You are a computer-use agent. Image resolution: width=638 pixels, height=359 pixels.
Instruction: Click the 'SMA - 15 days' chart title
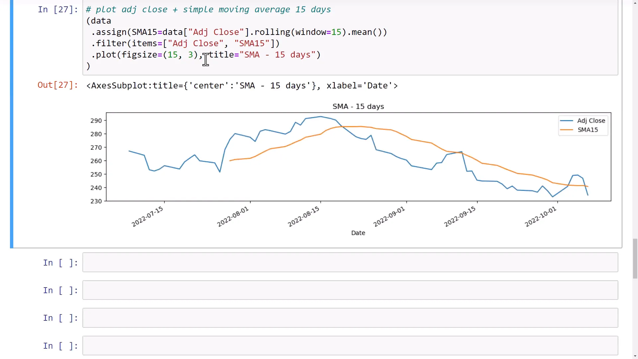point(358,107)
